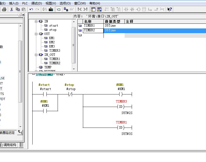Click the Cut scissors icon
The image size is (206, 162).
(11, 9)
